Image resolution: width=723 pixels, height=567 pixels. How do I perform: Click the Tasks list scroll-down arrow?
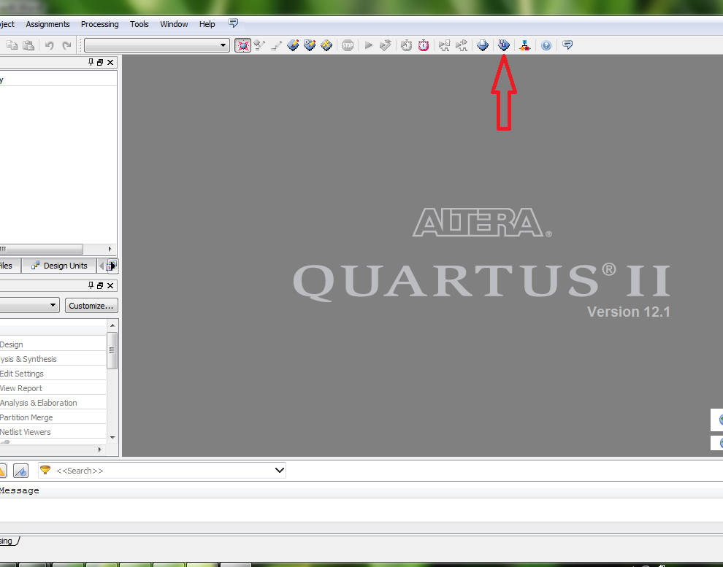coord(112,438)
